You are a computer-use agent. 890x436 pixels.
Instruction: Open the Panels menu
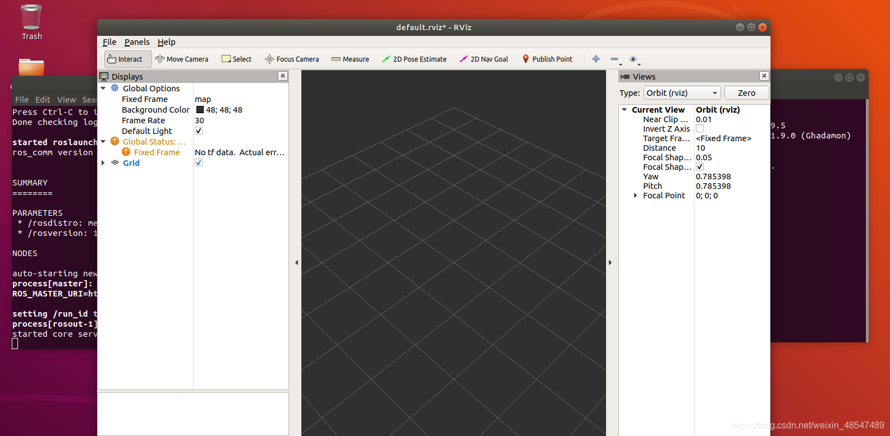137,42
